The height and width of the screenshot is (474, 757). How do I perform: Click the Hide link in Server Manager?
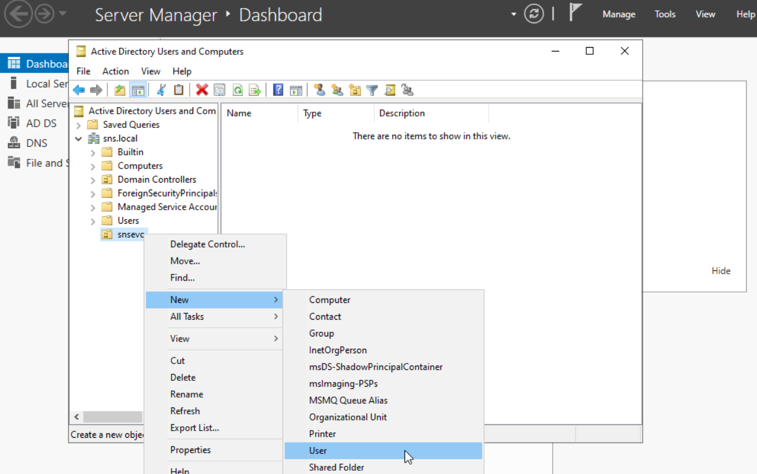tap(721, 271)
